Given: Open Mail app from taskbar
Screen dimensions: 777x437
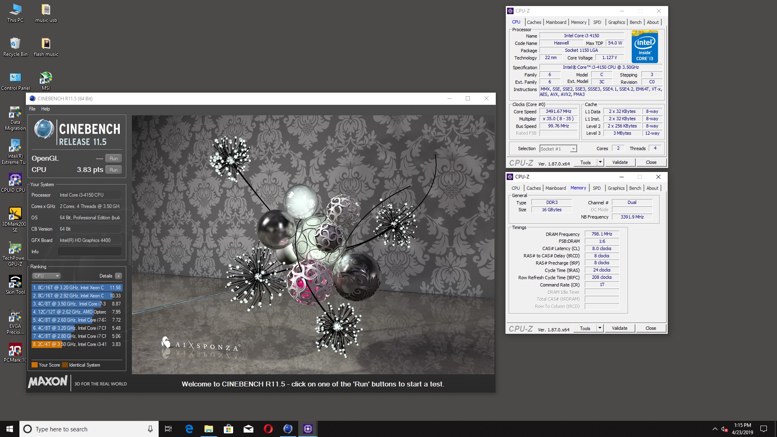Looking at the screenshot, I should point(248,429).
